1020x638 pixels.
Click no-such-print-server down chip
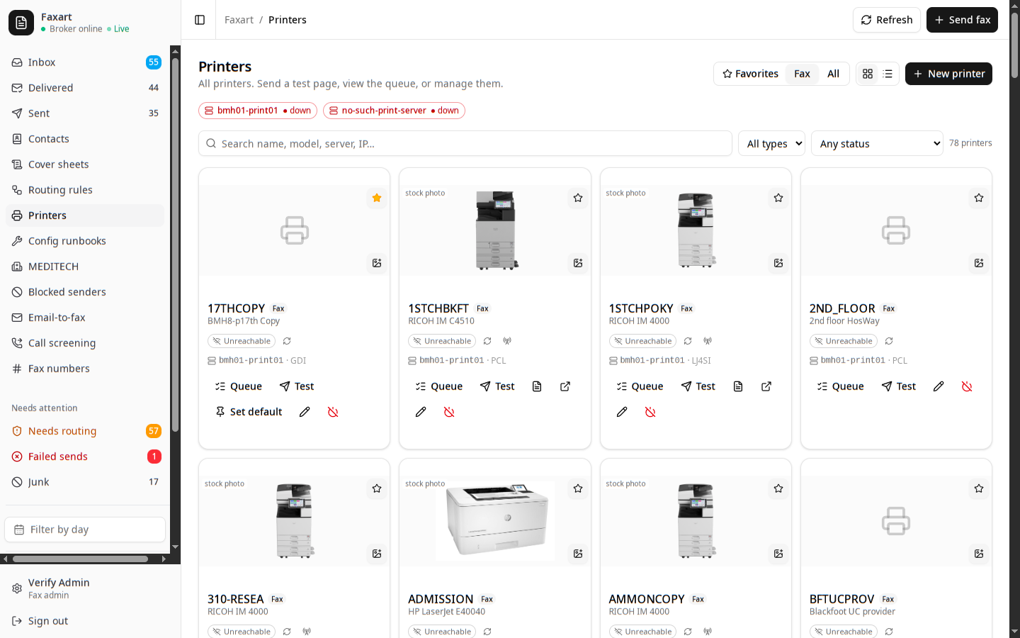pos(394,111)
